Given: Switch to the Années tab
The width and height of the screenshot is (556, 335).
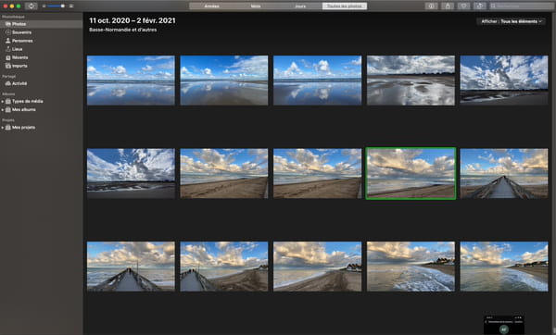Looking at the screenshot, I should (211, 6).
